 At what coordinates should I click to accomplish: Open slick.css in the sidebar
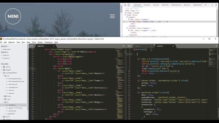click(x=11, y=90)
